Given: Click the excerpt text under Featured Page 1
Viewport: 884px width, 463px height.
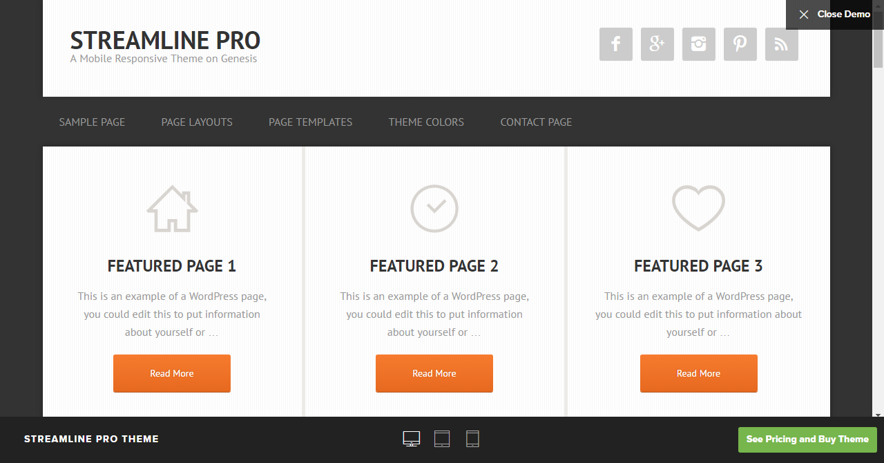Looking at the screenshot, I should tap(172, 314).
